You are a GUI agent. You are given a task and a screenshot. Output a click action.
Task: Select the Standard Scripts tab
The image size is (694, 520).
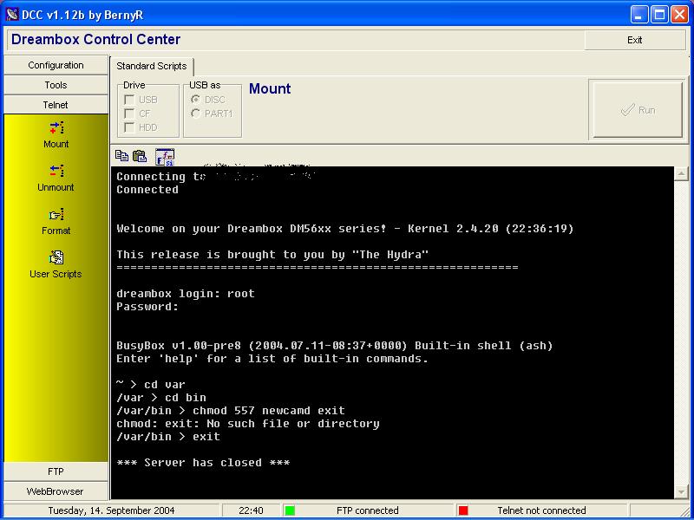click(151, 66)
